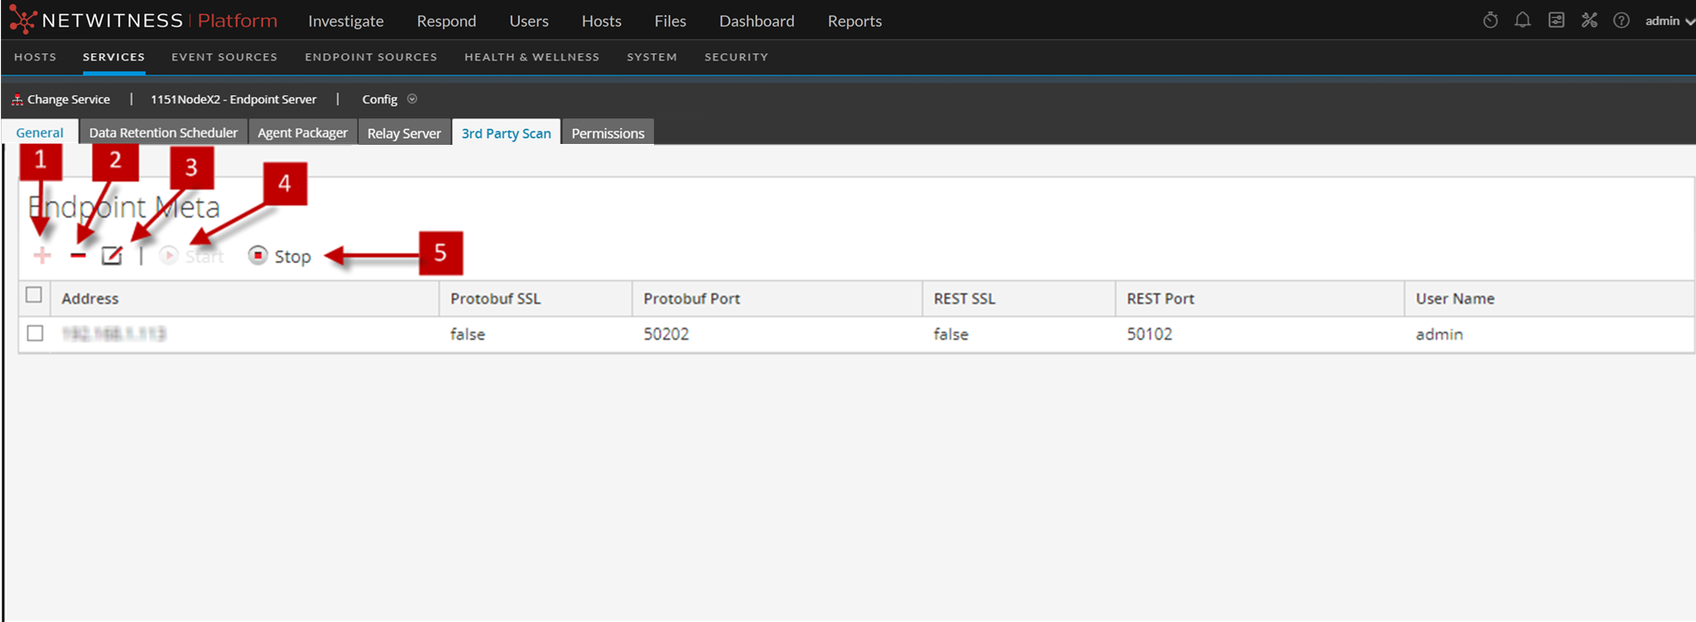The image size is (1696, 622).
Task: Open the Hosts top menu
Action: (602, 20)
